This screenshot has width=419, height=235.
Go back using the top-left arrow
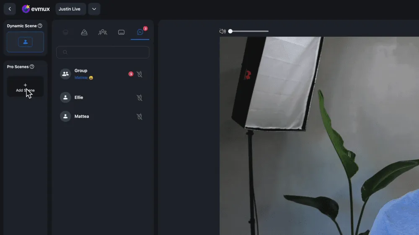coord(10,9)
